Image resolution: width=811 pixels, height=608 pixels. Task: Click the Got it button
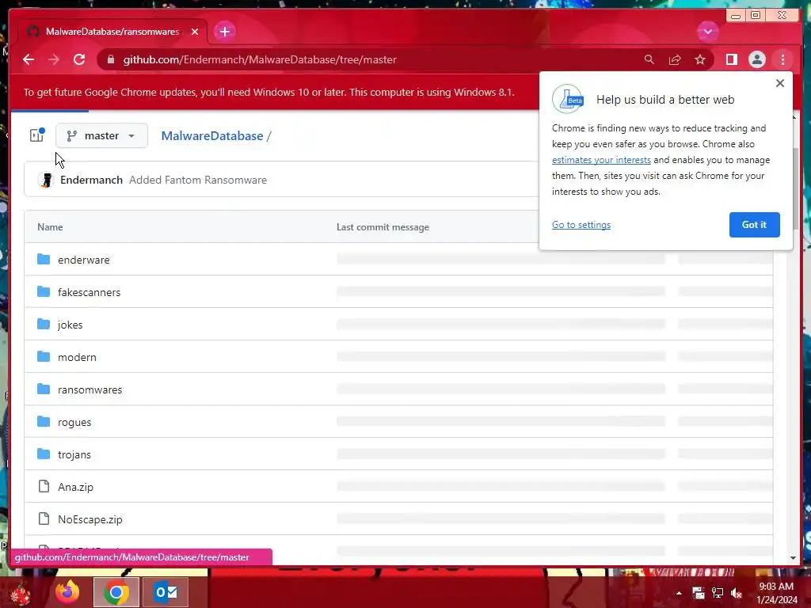coord(754,225)
